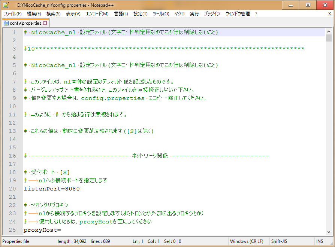Click the blue save-state icon on the config.properties tab

tap(6, 23)
